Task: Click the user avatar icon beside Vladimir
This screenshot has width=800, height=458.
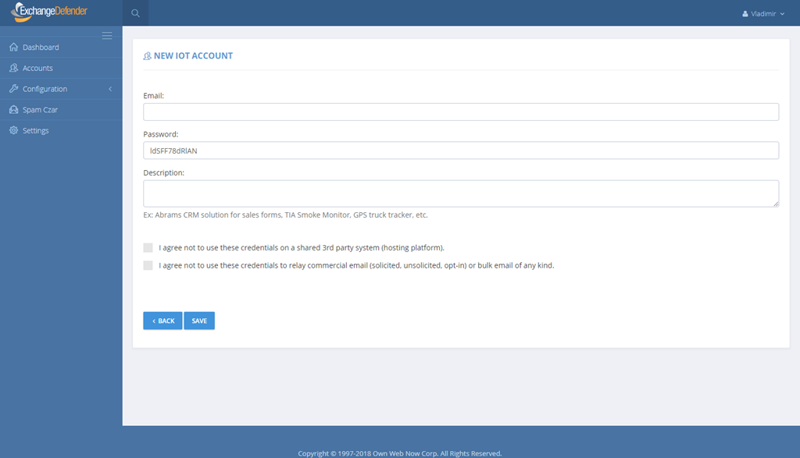Action: point(745,14)
